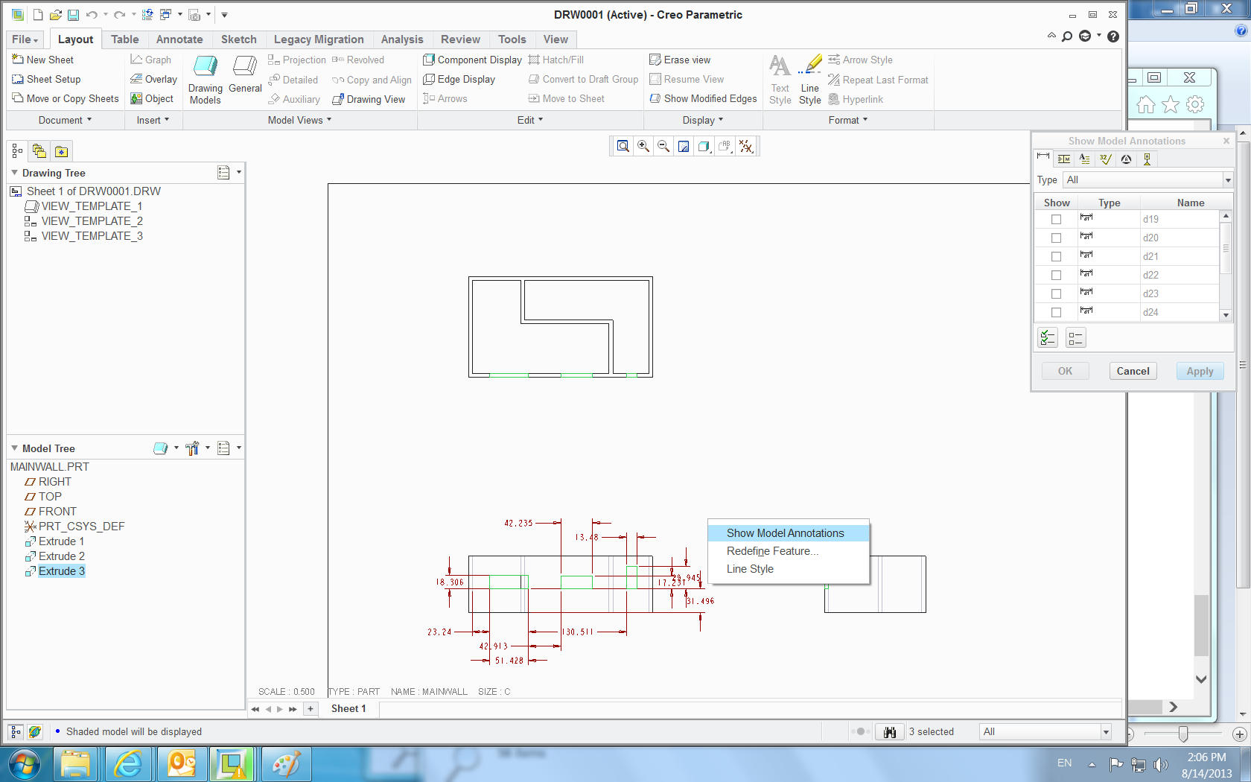
Task: Check the Show box for dimension d20
Action: click(1056, 238)
